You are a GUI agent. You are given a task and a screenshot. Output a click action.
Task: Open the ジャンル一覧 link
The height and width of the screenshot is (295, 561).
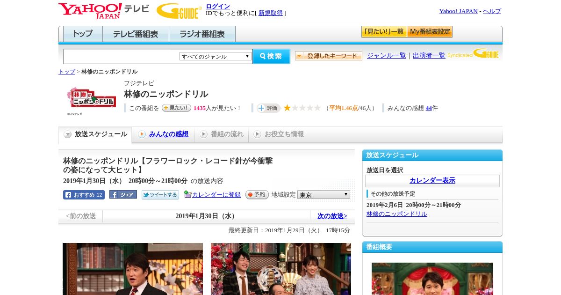click(x=387, y=56)
